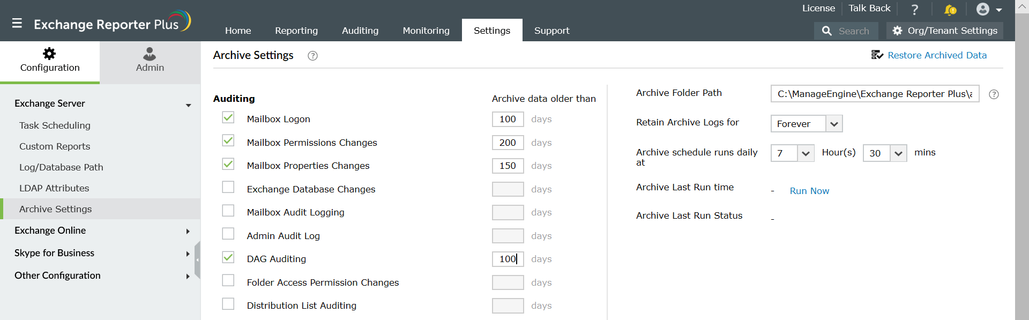
Task: Open the archive schedule hour dropdown
Action: pyautogui.click(x=793, y=153)
